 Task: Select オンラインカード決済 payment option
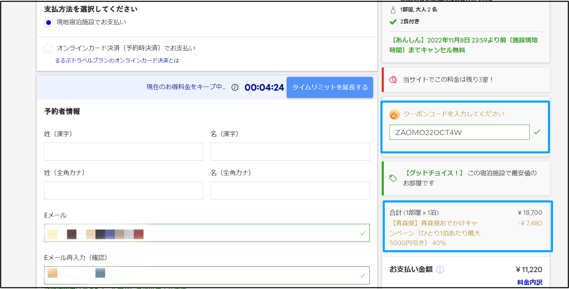[49, 48]
